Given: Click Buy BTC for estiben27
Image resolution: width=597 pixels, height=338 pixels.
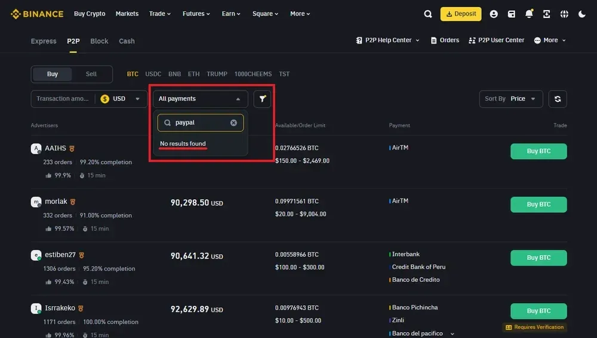Looking at the screenshot, I should pos(538,258).
